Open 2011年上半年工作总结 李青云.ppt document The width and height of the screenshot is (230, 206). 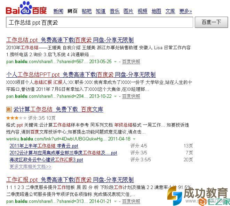(x=44, y=146)
